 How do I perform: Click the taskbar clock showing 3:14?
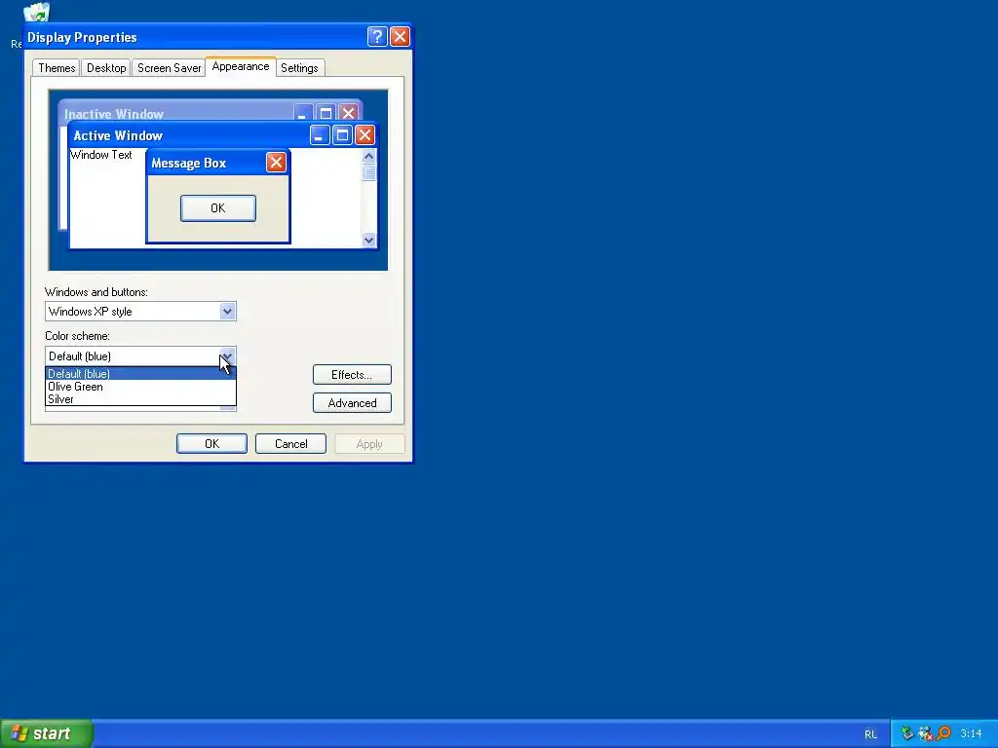tap(971, 734)
